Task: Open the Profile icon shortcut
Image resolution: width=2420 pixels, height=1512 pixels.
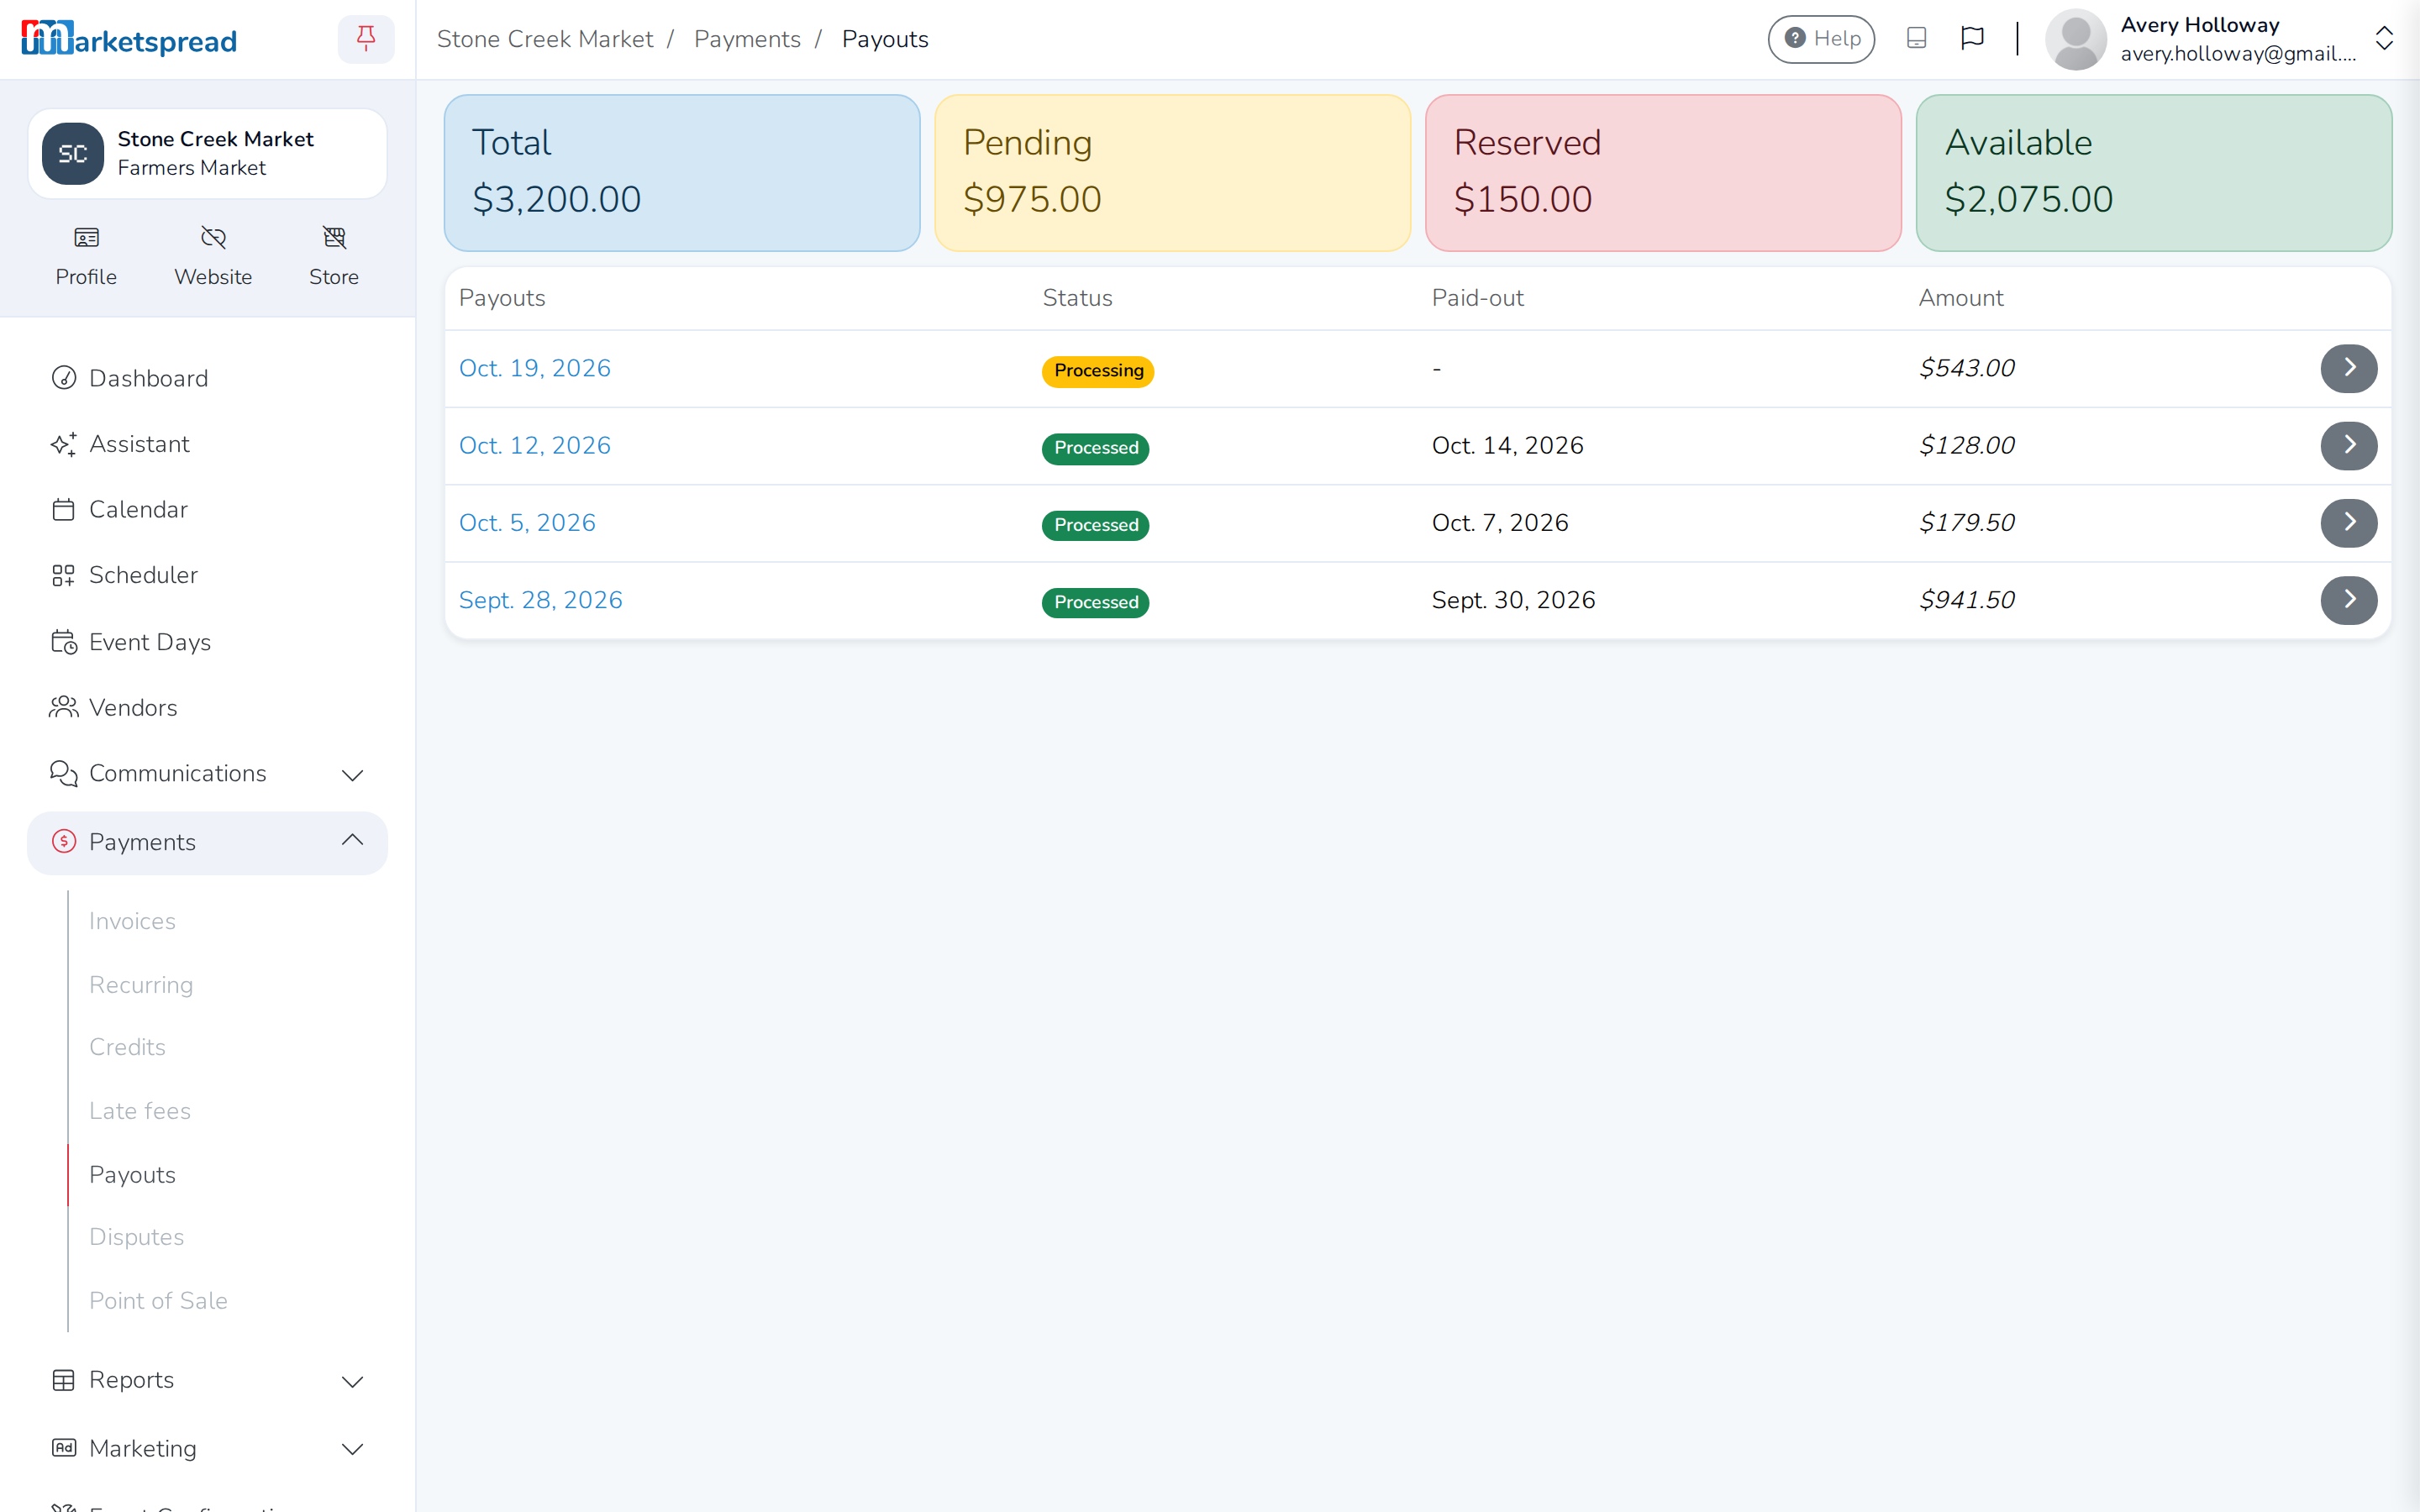Action: tap(86, 256)
